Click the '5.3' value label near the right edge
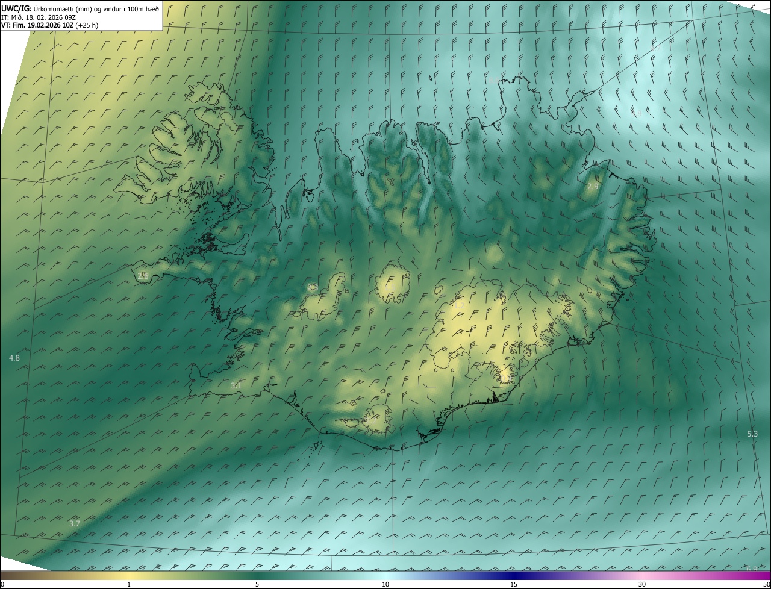This screenshot has height=589, width=771. [752, 434]
